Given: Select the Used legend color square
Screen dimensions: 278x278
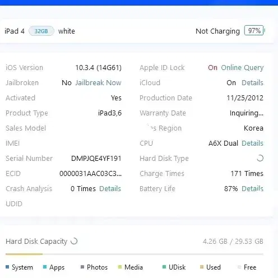Looking at the screenshot, I should pyautogui.click(x=202, y=267).
